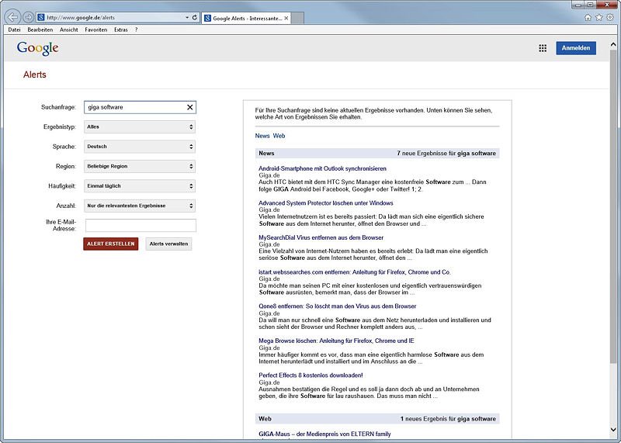Open Advanced System Protector löschen link
Screen dimensions: 621x443
pyautogui.click(x=326, y=203)
